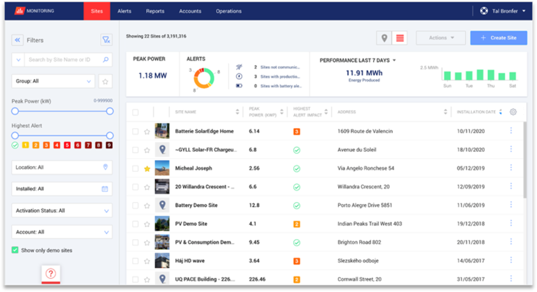537x292 pixels.
Task: Open table column settings gear
Action: (x=513, y=112)
